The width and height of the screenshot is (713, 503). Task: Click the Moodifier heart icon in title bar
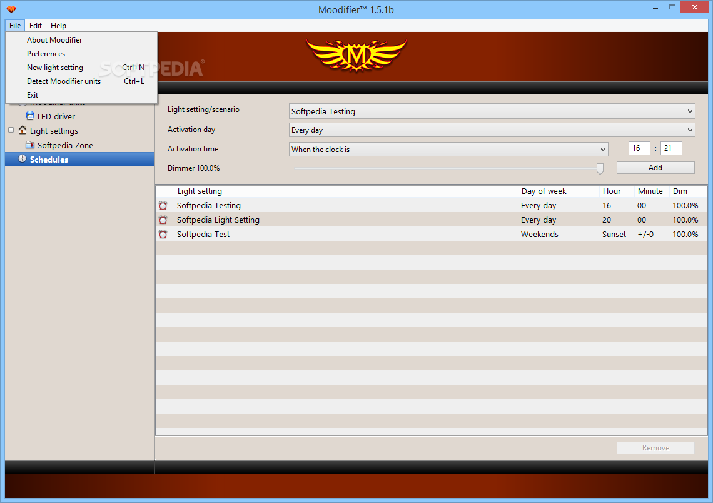pos(11,9)
